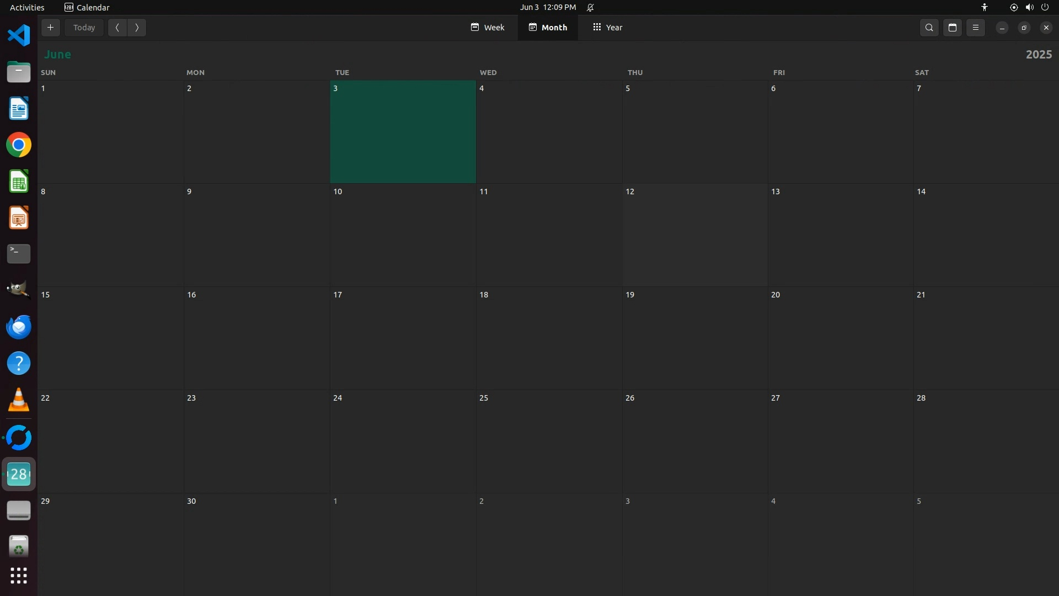1059x596 pixels.
Task: Open VLC media player from the dock
Action: (19, 400)
